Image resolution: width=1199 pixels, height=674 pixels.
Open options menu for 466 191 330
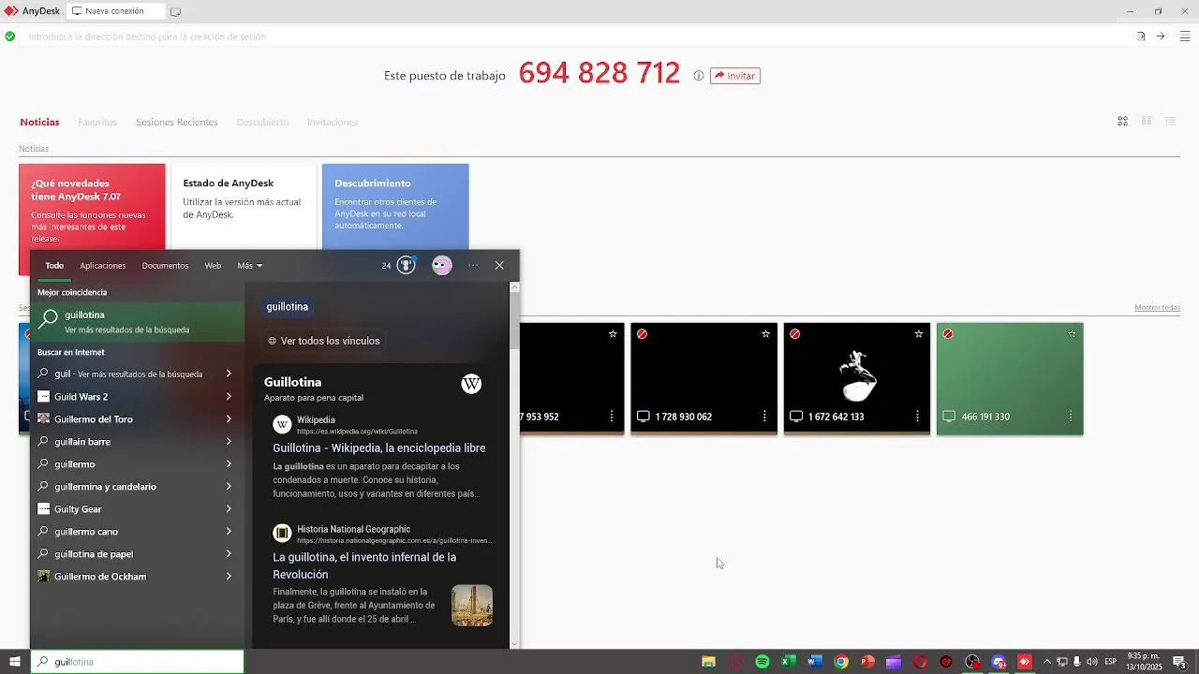(x=1070, y=417)
